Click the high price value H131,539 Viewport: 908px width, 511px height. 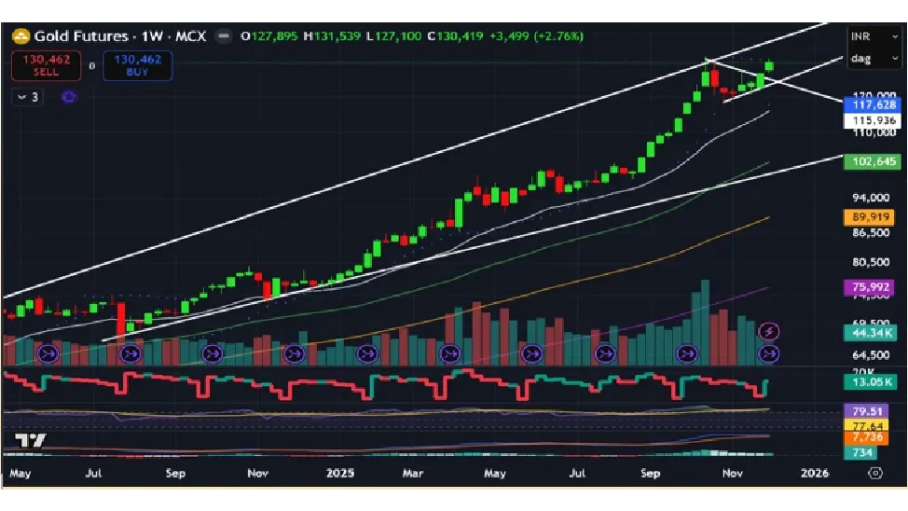(332, 36)
